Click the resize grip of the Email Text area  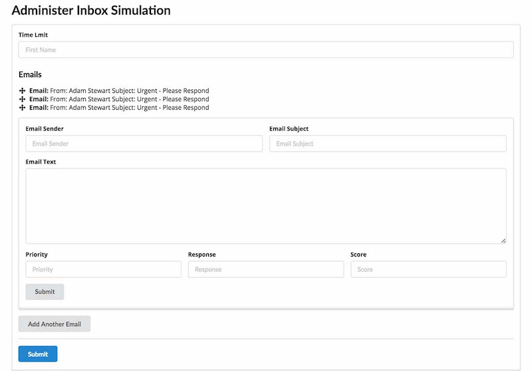[503, 241]
